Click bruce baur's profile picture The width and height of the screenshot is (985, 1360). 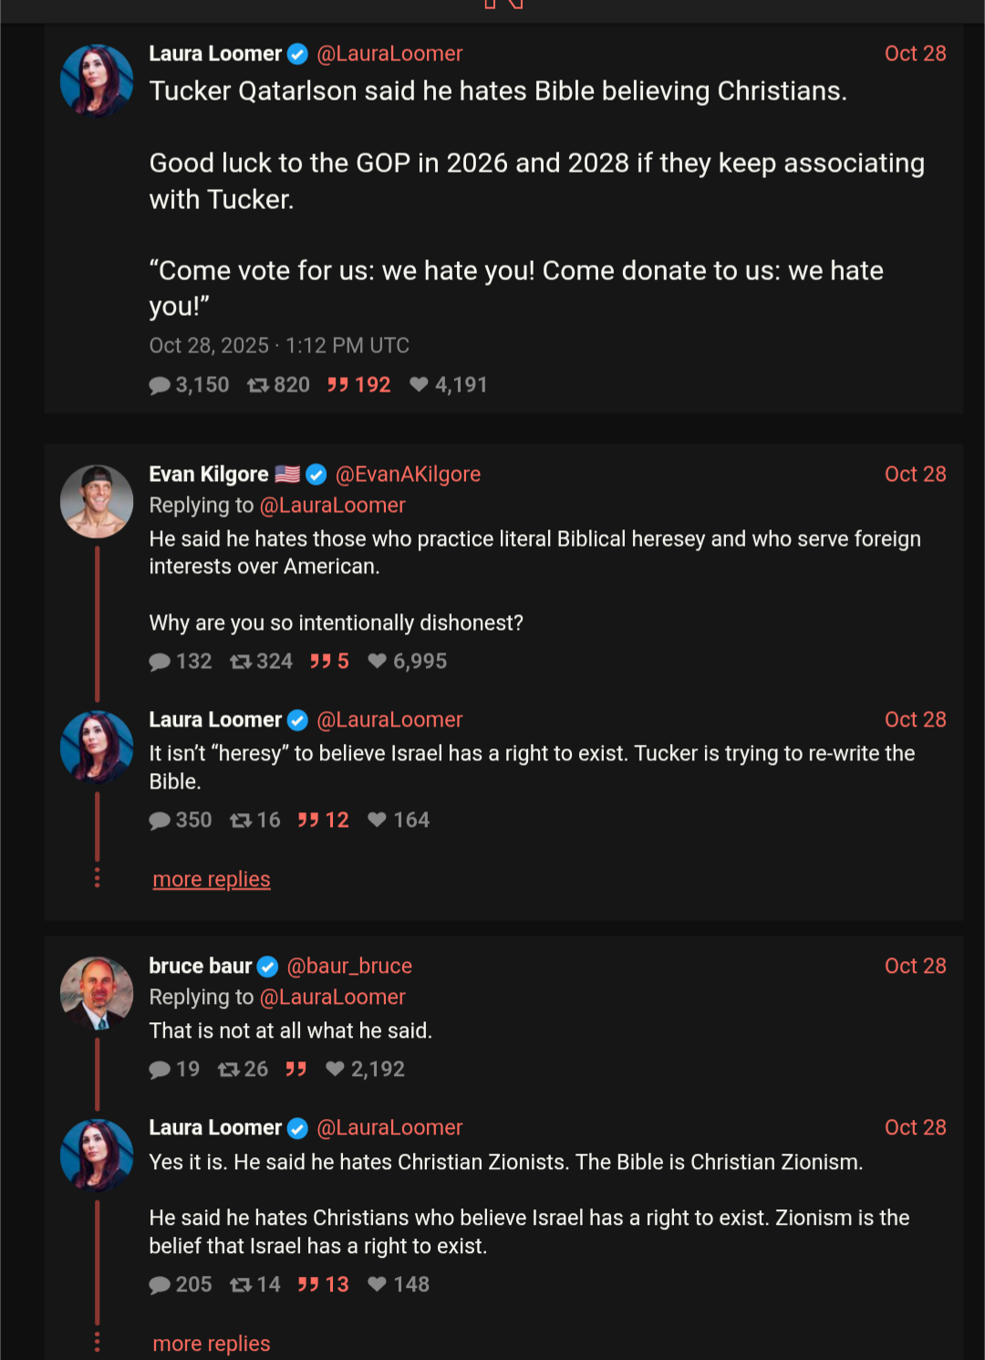point(97,993)
